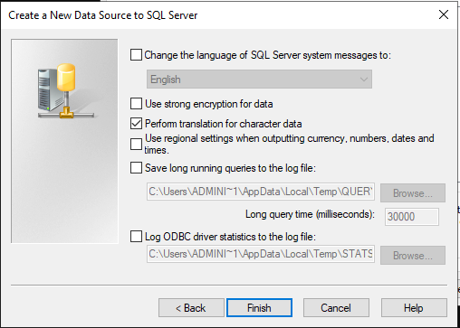The image size is (460, 328).
Task: Click the language dropdown chevron arrow
Action: pyautogui.click(x=364, y=80)
